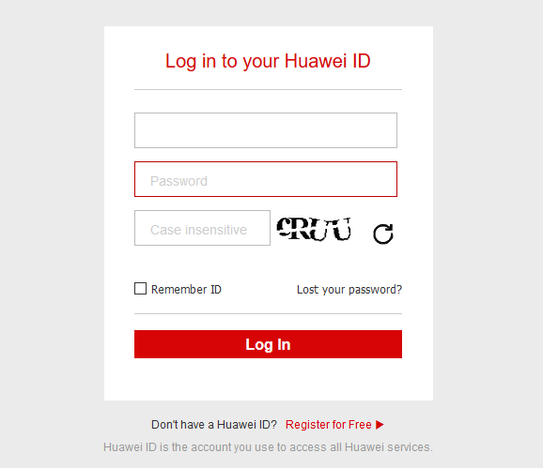Click the divider line above Log In button
The image size is (543, 468).
[x=268, y=314]
